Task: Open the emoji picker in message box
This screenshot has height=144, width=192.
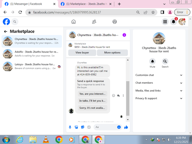Action: pos(119,127)
